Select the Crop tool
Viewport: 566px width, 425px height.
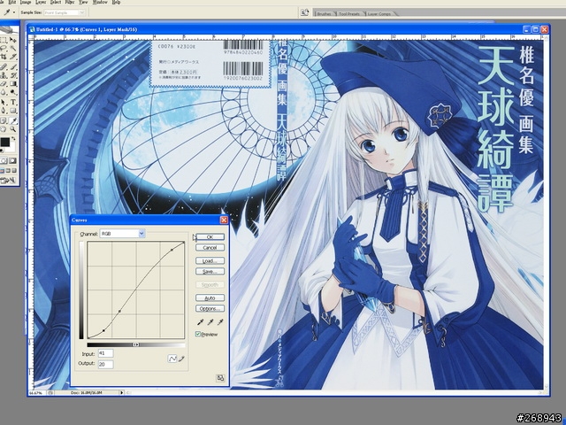[4, 57]
